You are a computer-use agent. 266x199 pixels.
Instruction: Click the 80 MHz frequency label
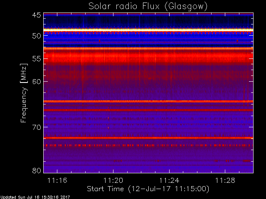pos(37,170)
